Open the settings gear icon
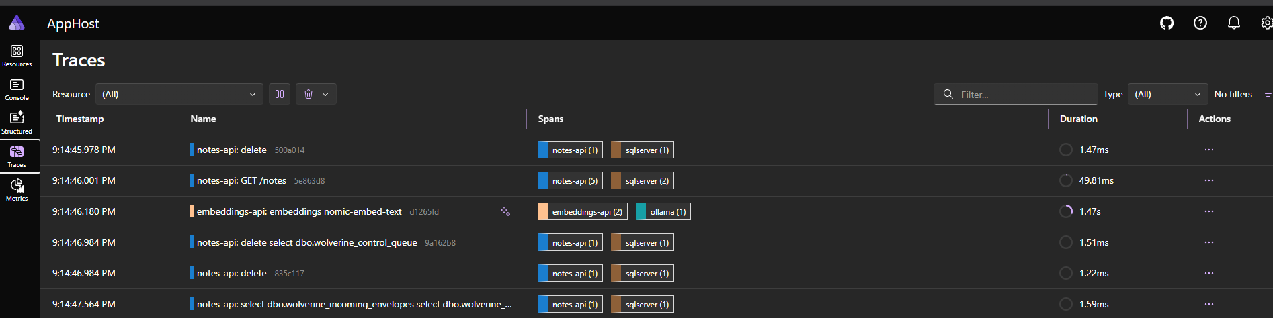The height and width of the screenshot is (318, 1273). pyautogui.click(x=1266, y=23)
